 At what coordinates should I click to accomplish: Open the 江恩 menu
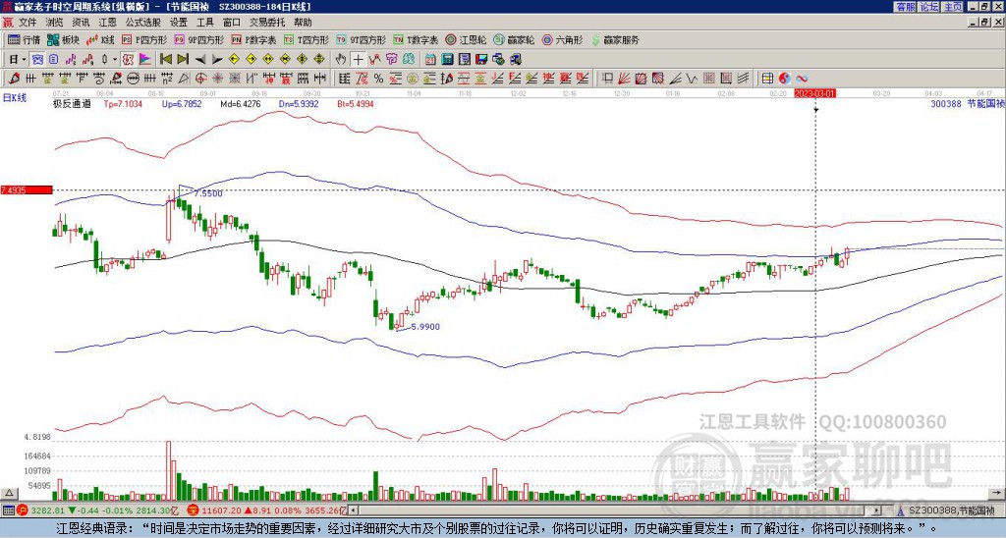tap(107, 23)
